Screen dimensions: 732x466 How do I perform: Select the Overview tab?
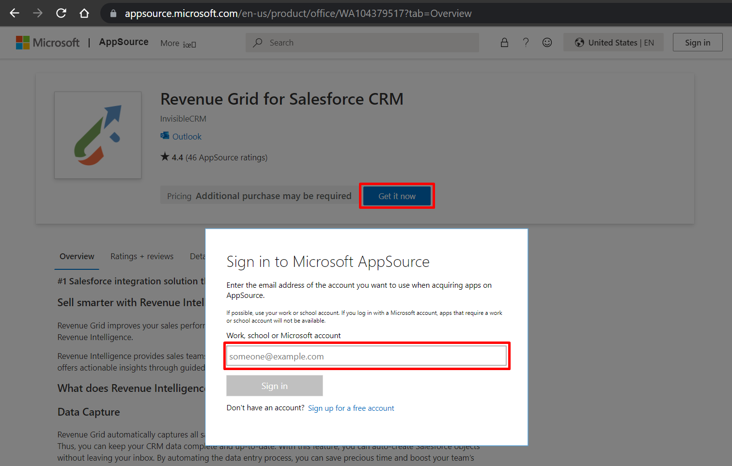(77, 257)
